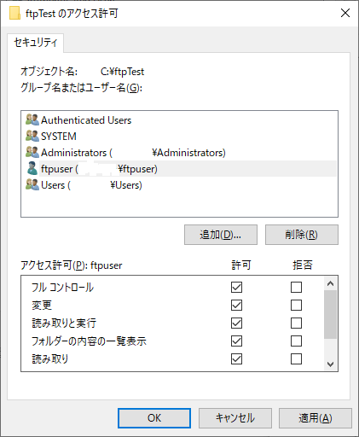Click the Authenticated Users group icon
The image size is (359, 437).
[x=32, y=119]
